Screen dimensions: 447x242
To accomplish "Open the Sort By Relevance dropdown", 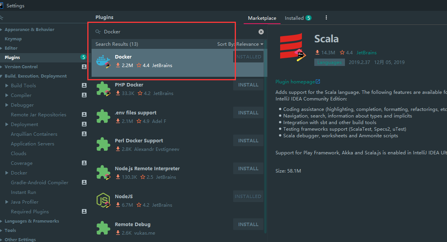I will click(240, 44).
